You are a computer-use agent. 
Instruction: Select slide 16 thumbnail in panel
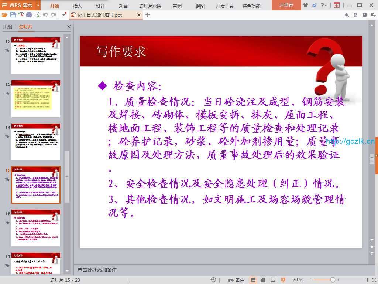(x=36, y=228)
